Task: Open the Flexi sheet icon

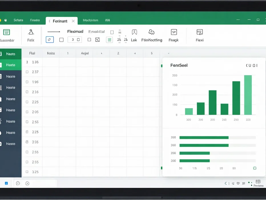Action: 200,32
